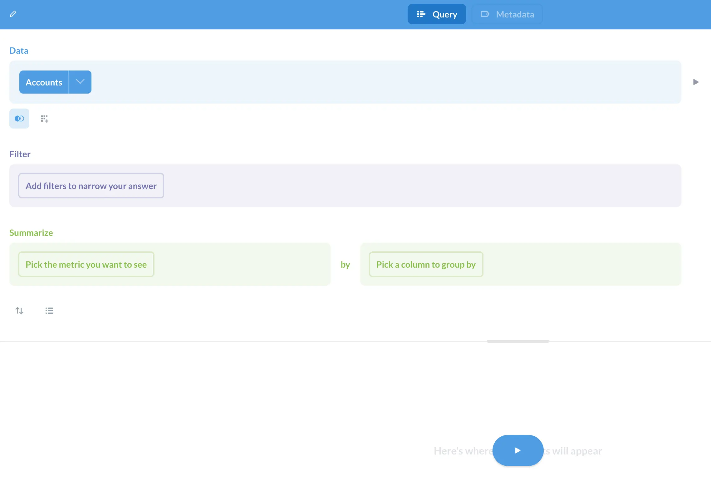
Task: Add a custom column via grid icon
Action: coord(45,119)
